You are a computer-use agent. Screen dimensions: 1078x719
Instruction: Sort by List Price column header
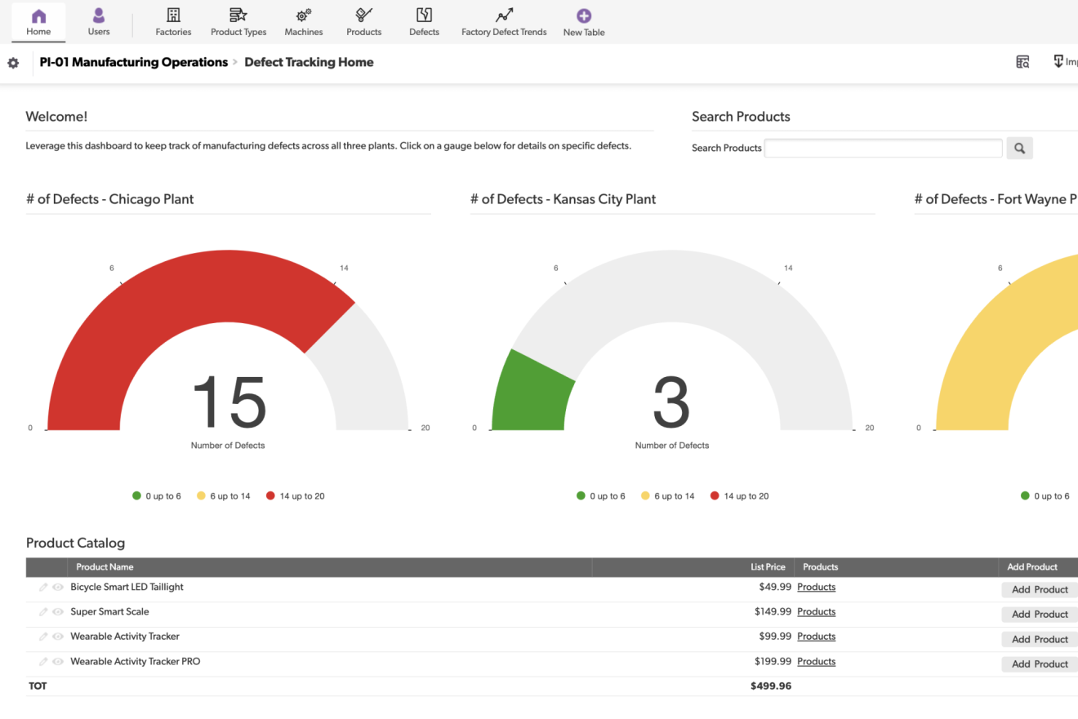(768, 567)
